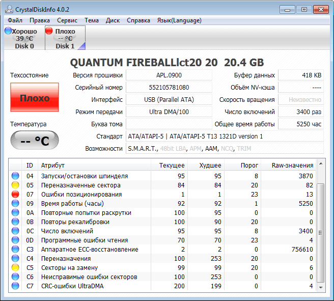This screenshot has width=334, height=301.
Task: Click the status icon of attribute 04
Action: click(x=15, y=176)
